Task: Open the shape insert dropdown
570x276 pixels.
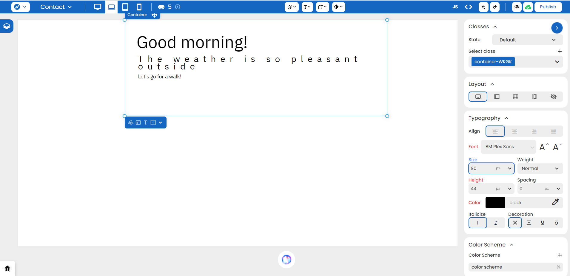Action: [292, 7]
